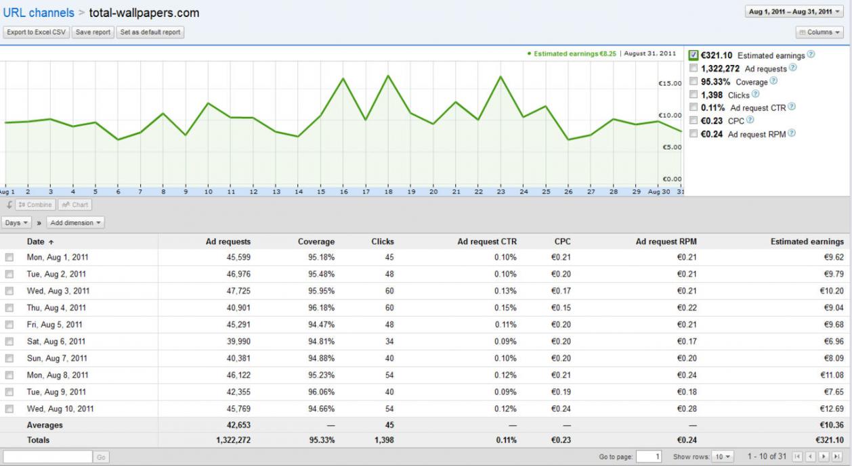Select the Mon, Aug 1, 2011 row checkbox
852x466 pixels.
click(x=9, y=258)
